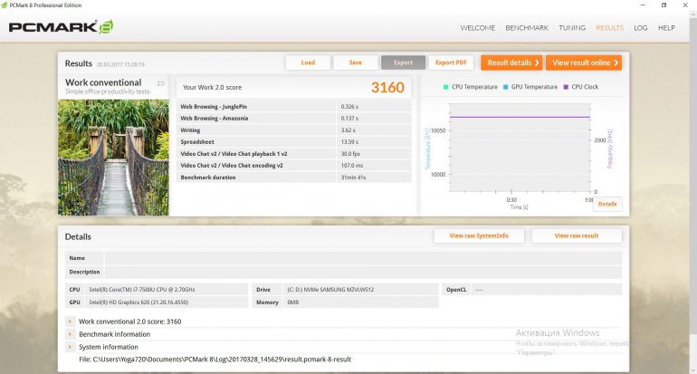Click the Save results button
The height and width of the screenshot is (374, 697).
tap(355, 62)
